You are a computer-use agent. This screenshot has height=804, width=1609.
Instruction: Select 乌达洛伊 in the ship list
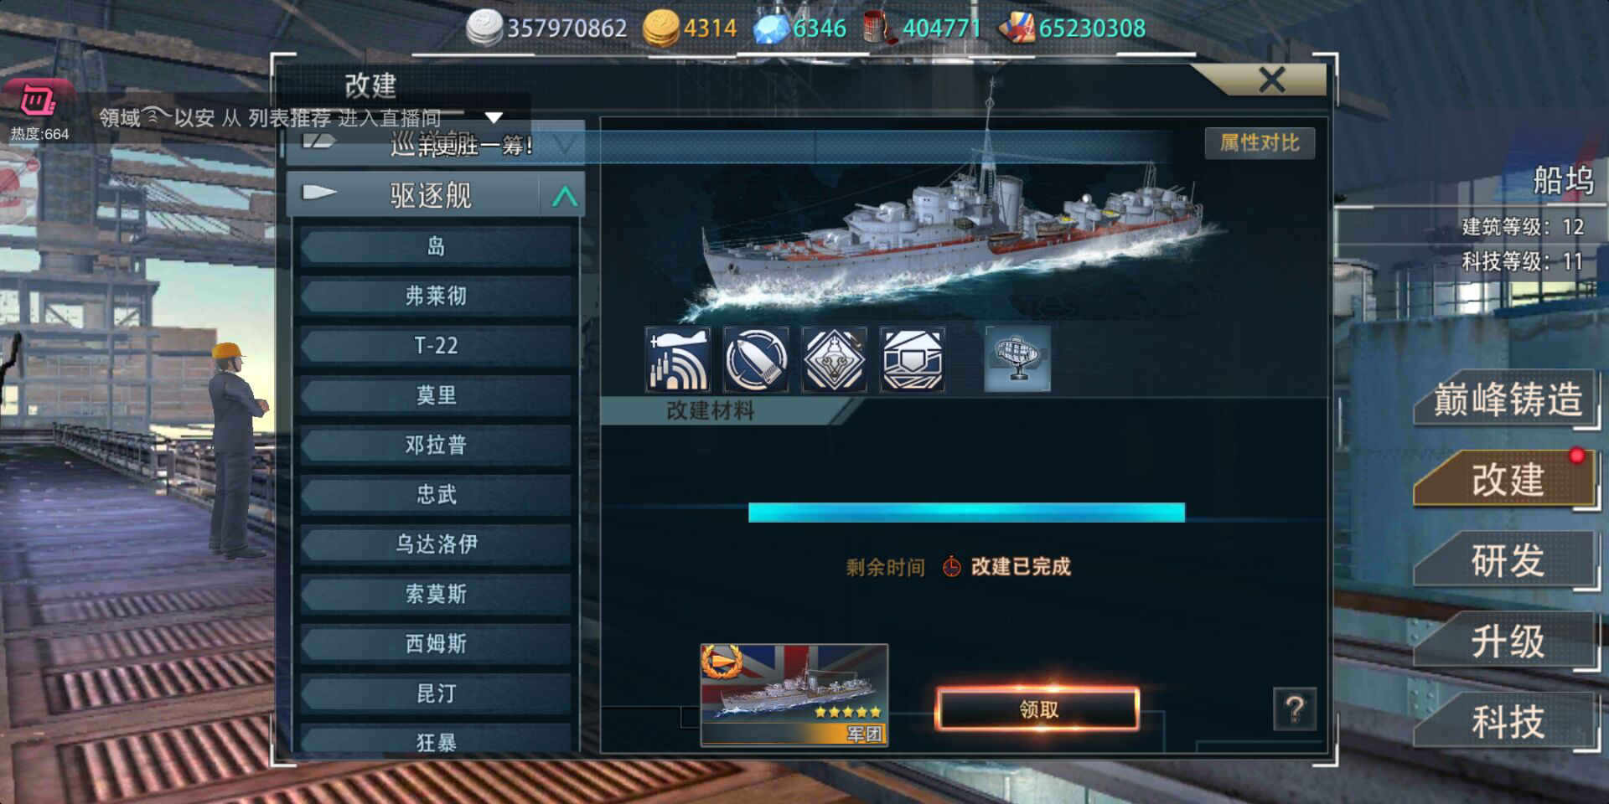(x=436, y=544)
